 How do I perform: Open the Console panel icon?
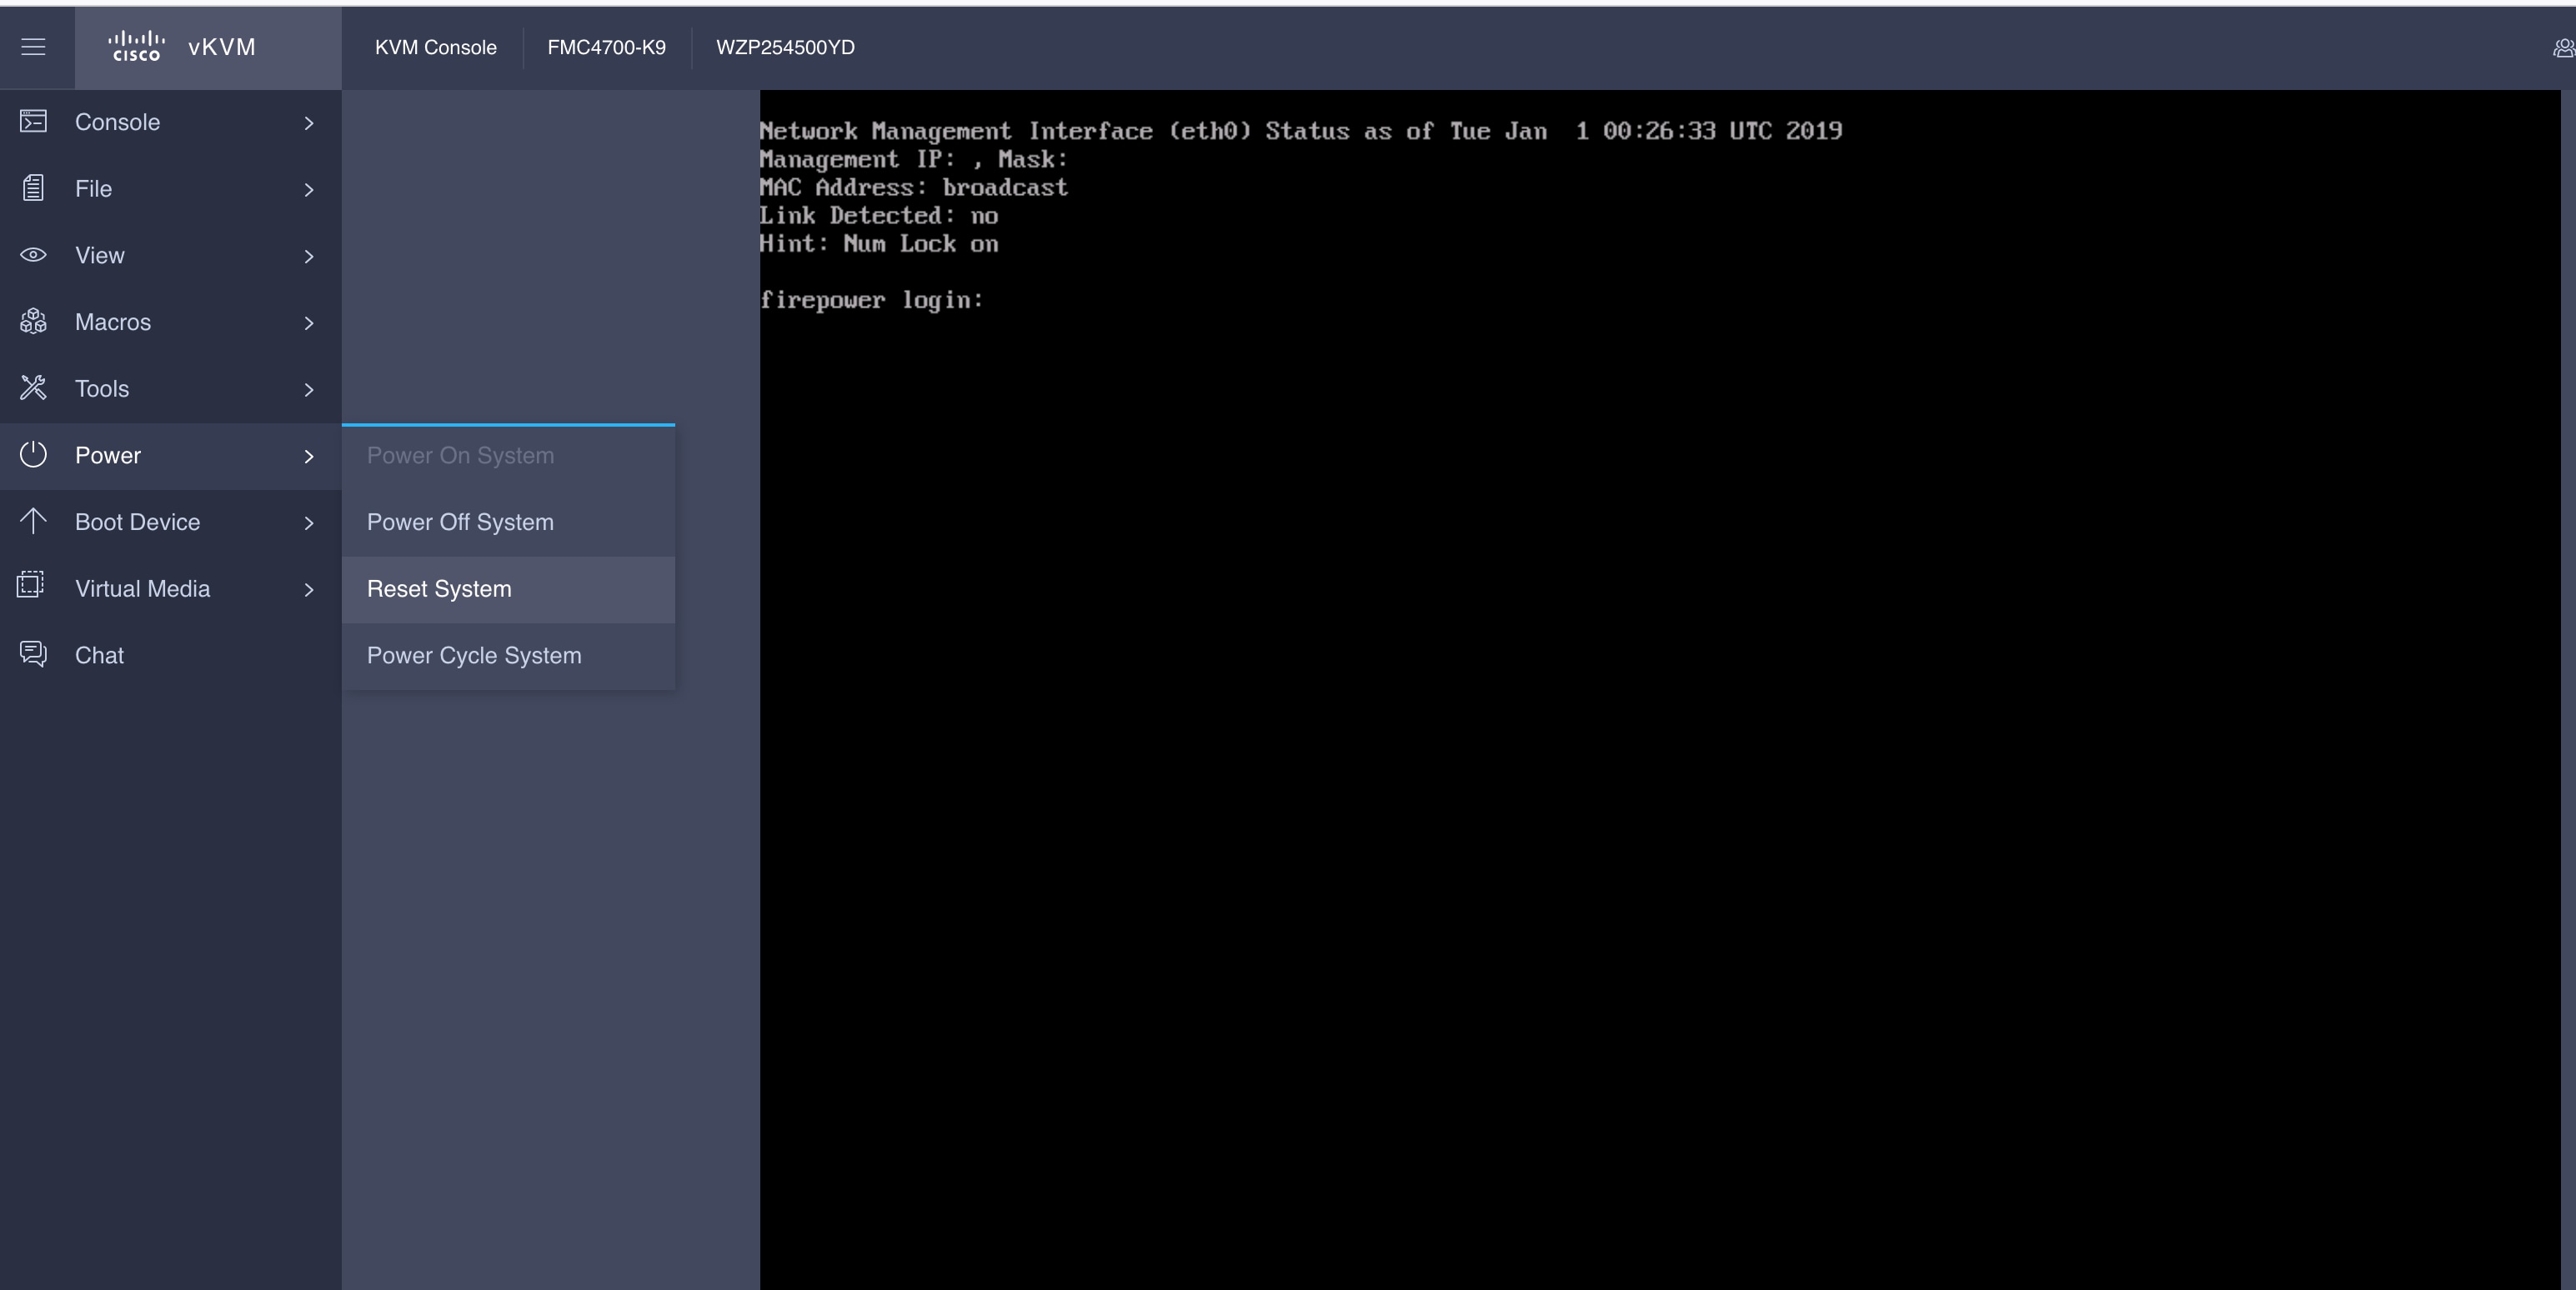[x=33, y=121]
